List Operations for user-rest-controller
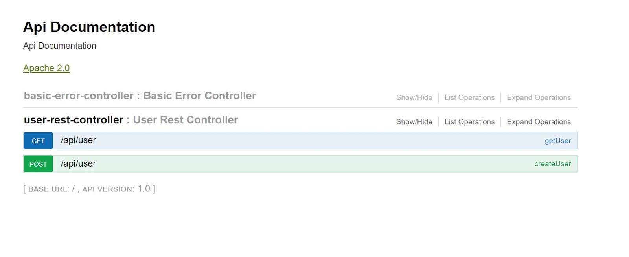 469,122
